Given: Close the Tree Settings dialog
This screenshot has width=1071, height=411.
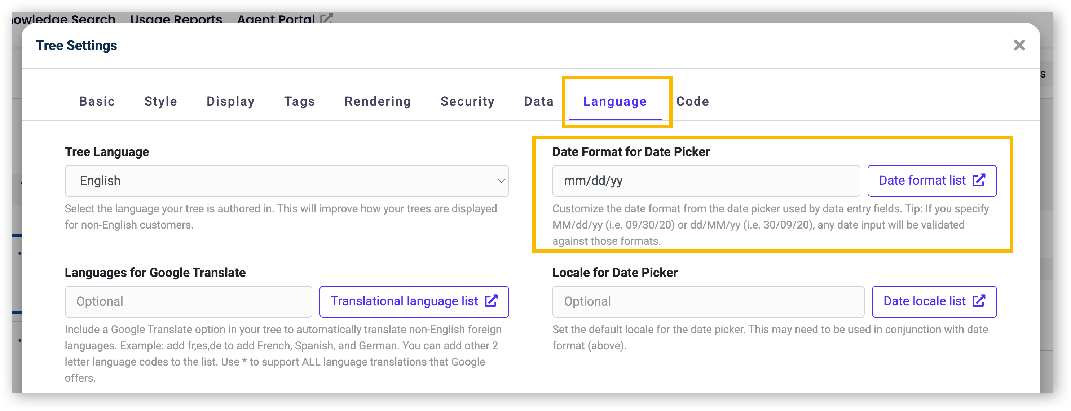Looking at the screenshot, I should (x=1019, y=45).
